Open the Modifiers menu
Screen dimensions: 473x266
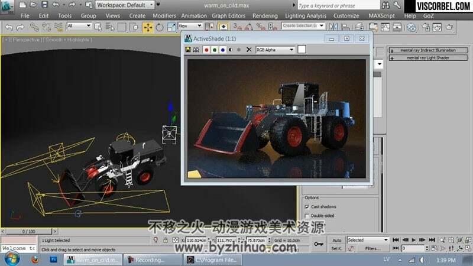(164, 16)
